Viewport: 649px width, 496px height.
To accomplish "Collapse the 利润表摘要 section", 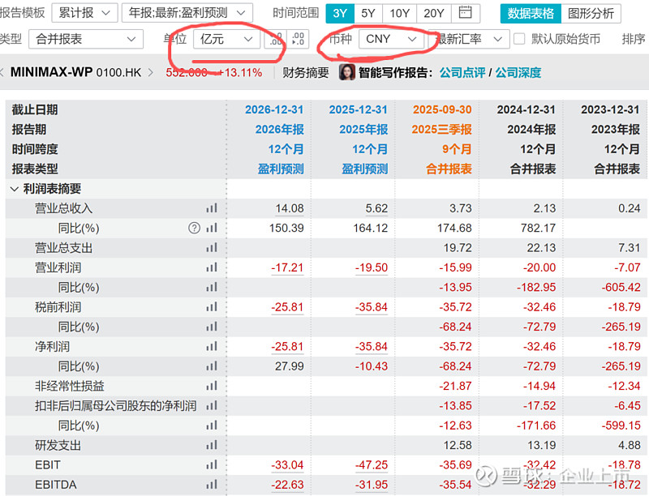I will tap(15, 189).
